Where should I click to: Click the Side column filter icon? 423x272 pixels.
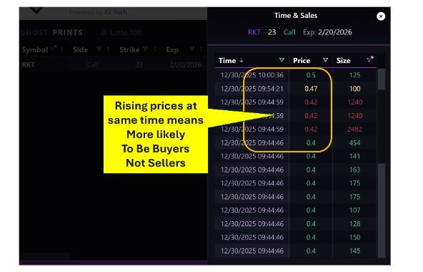(x=99, y=49)
